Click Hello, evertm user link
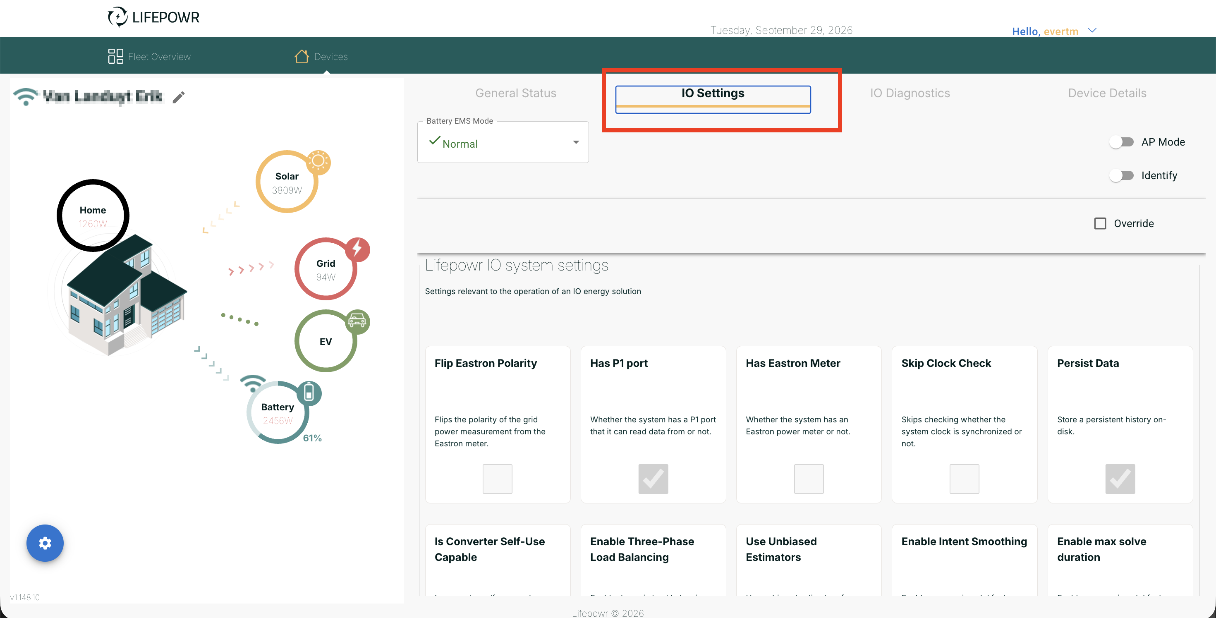This screenshot has height=618, width=1216. [1045, 31]
